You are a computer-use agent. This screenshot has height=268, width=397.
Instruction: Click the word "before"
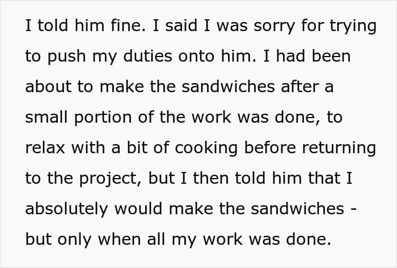tap(270, 148)
